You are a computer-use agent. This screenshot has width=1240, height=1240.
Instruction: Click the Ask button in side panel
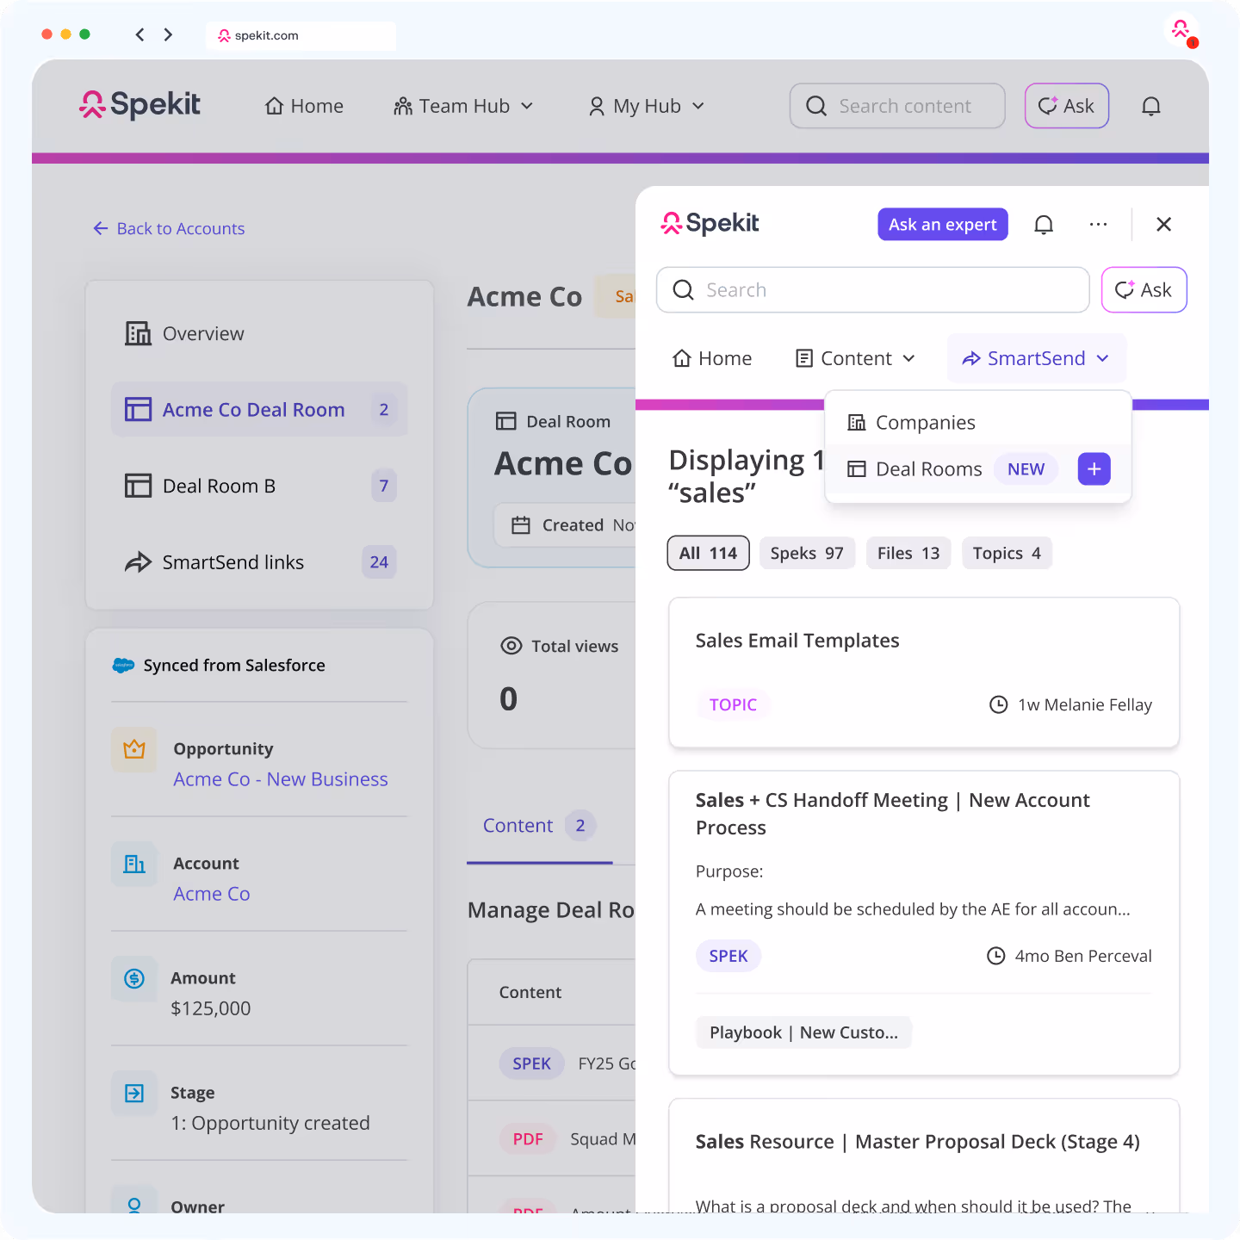(1144, 290)
